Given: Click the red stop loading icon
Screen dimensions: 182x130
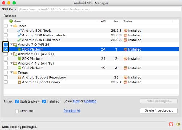Looking at the screenshot, I should tap(171, 124).
